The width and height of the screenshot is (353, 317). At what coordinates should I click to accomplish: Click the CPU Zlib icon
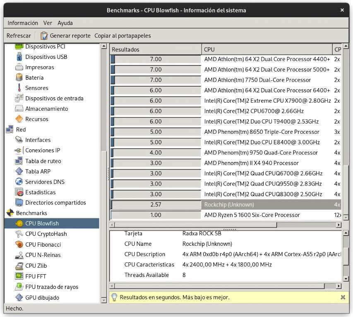point(19,266)
